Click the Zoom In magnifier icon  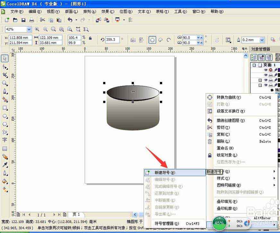(37, 29)
